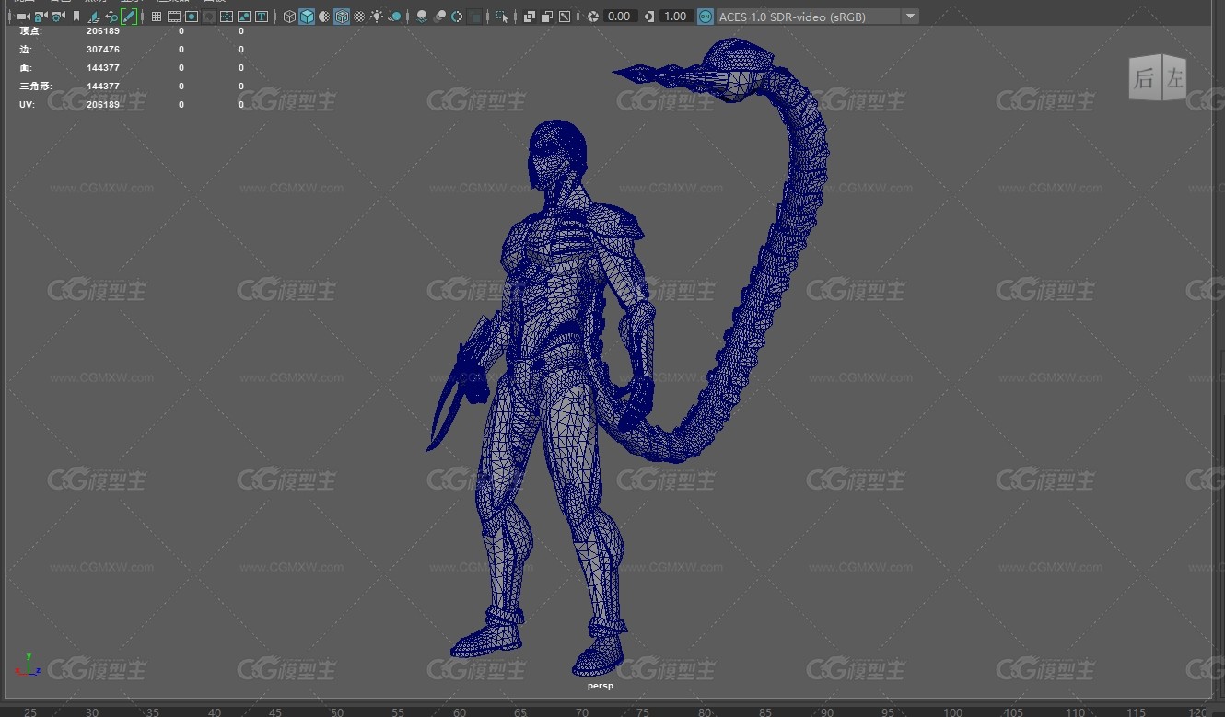Toggle the Lock Camera icon
1225x717 pixels.
pos(41,17)
